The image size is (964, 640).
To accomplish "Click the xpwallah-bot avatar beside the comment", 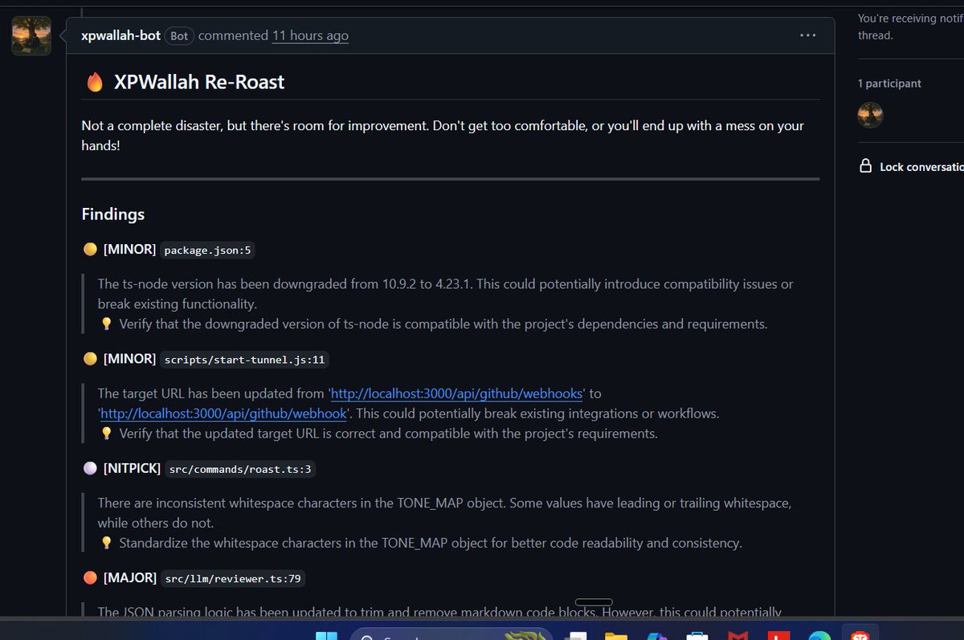I will click(x=31, y=35).
